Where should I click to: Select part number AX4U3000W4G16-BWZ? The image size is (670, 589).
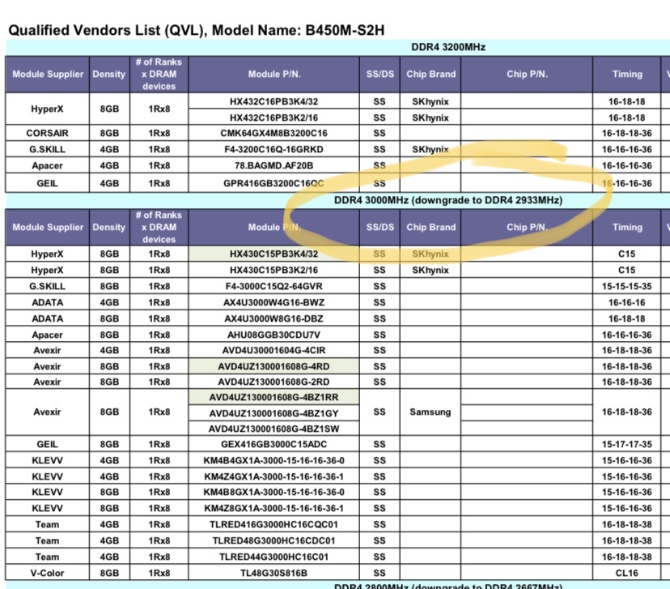[x=274, y=302]
